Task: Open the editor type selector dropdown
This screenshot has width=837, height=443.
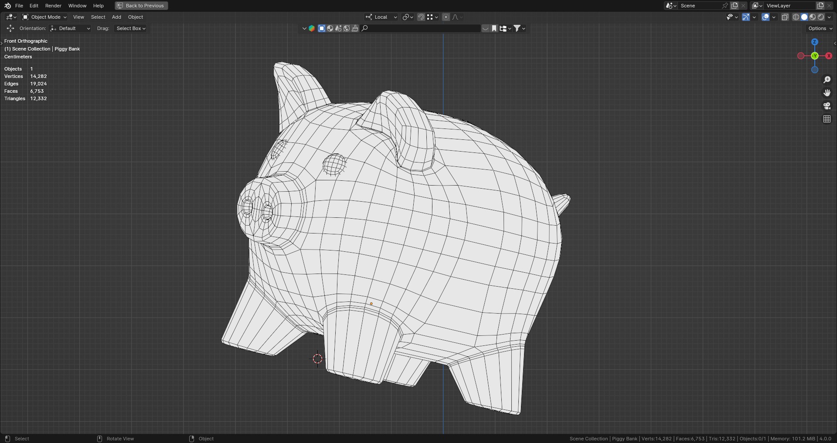Action: [11, 17]
